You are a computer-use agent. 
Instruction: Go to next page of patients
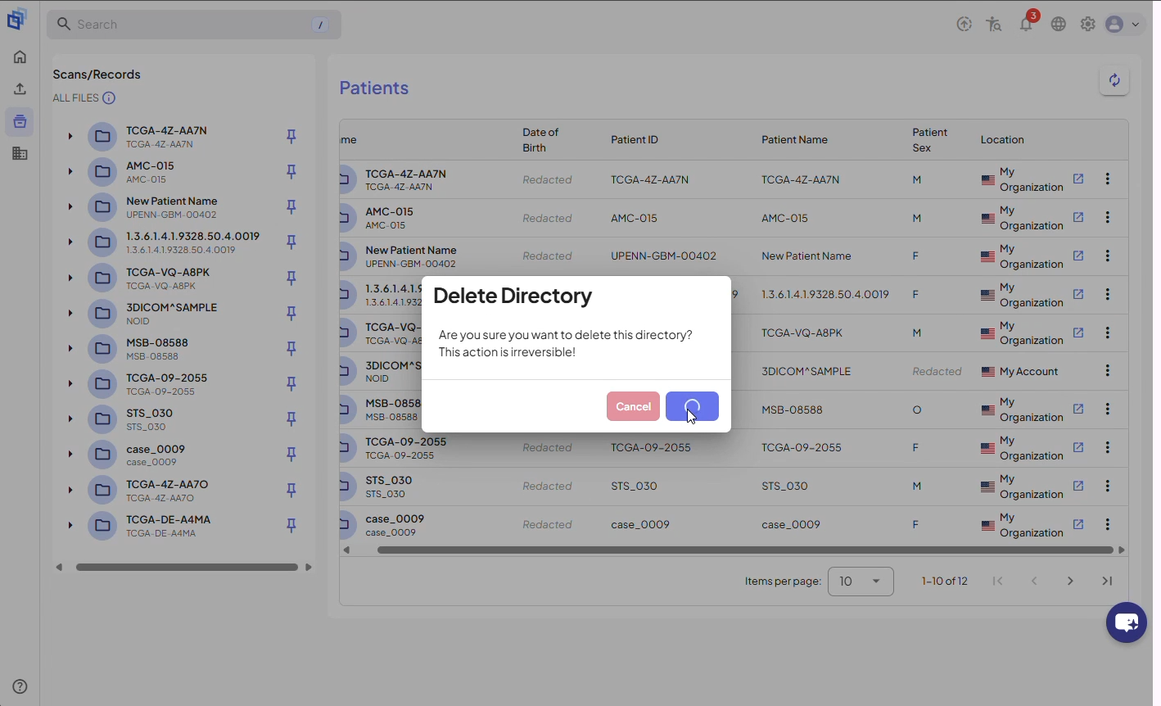[x=1070, y=581]
